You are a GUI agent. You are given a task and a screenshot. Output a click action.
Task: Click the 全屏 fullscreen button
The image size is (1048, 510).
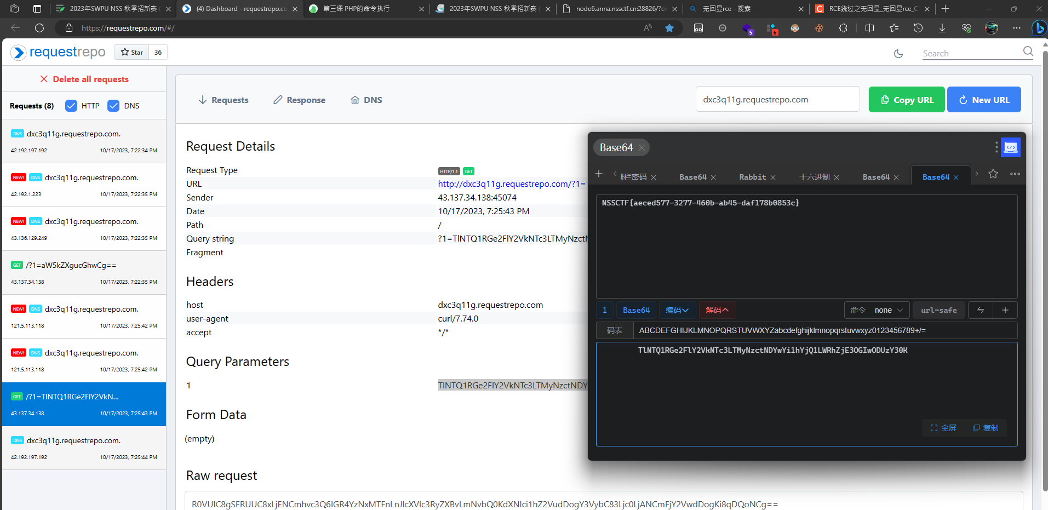point(943,428)
